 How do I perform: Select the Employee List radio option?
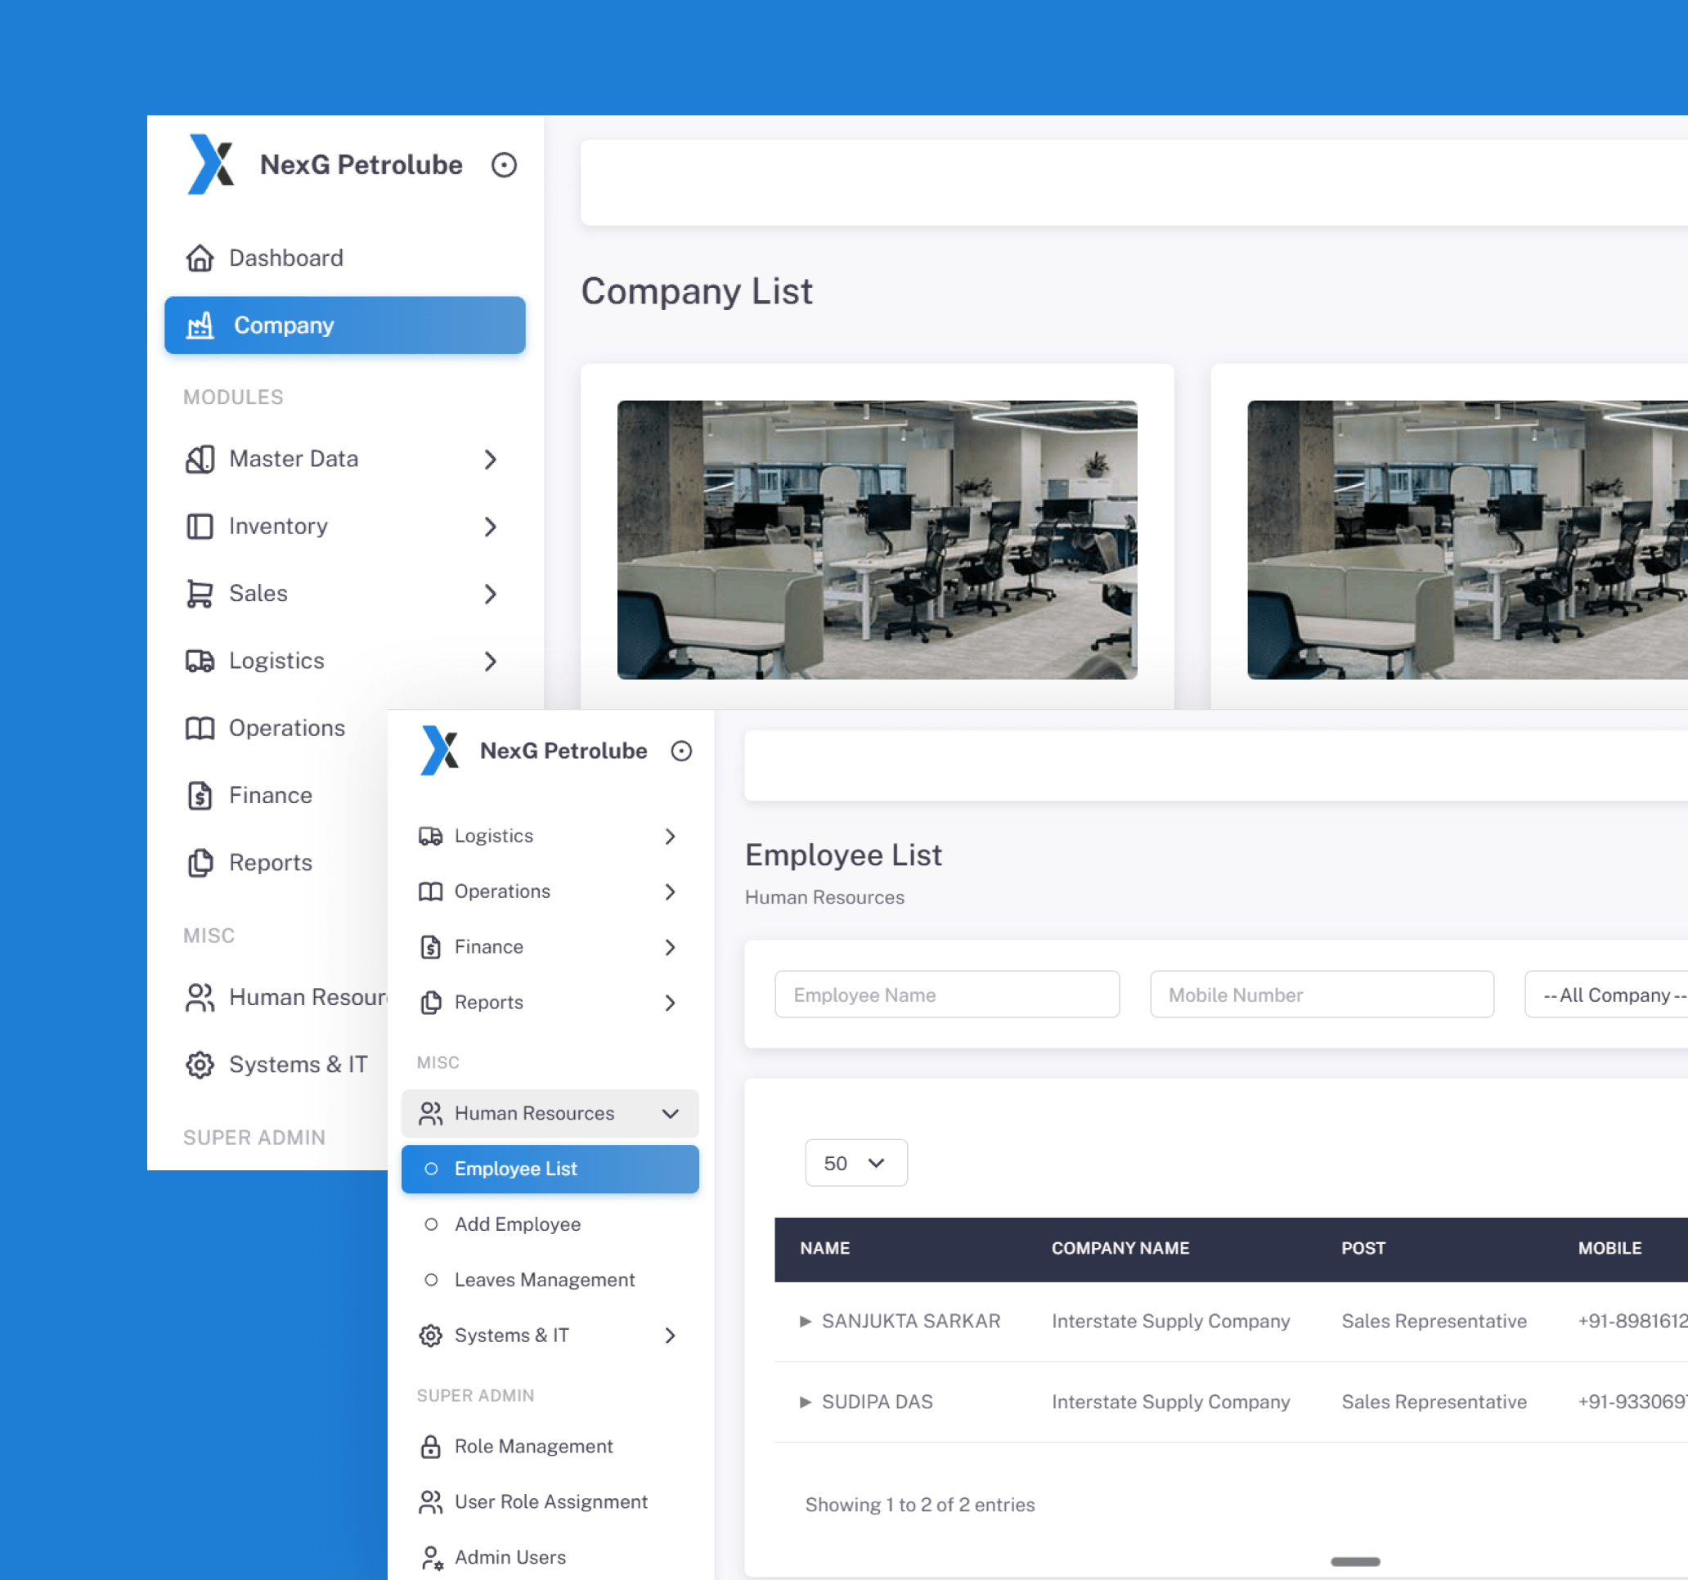(x=432, y=1168)
